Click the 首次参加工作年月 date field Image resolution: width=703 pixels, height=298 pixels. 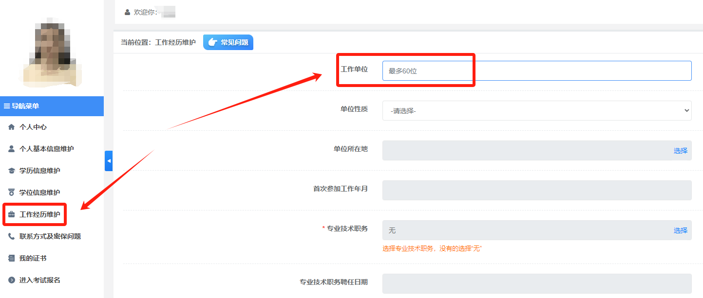(536, 190)
